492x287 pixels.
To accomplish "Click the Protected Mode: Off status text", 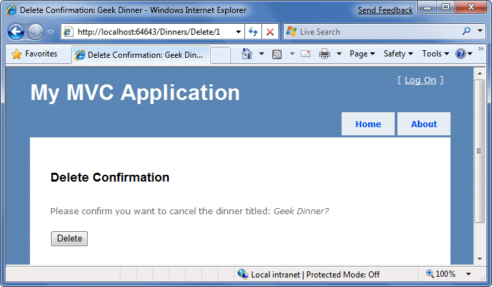I will pyautogui.click(x=343, y=275).
